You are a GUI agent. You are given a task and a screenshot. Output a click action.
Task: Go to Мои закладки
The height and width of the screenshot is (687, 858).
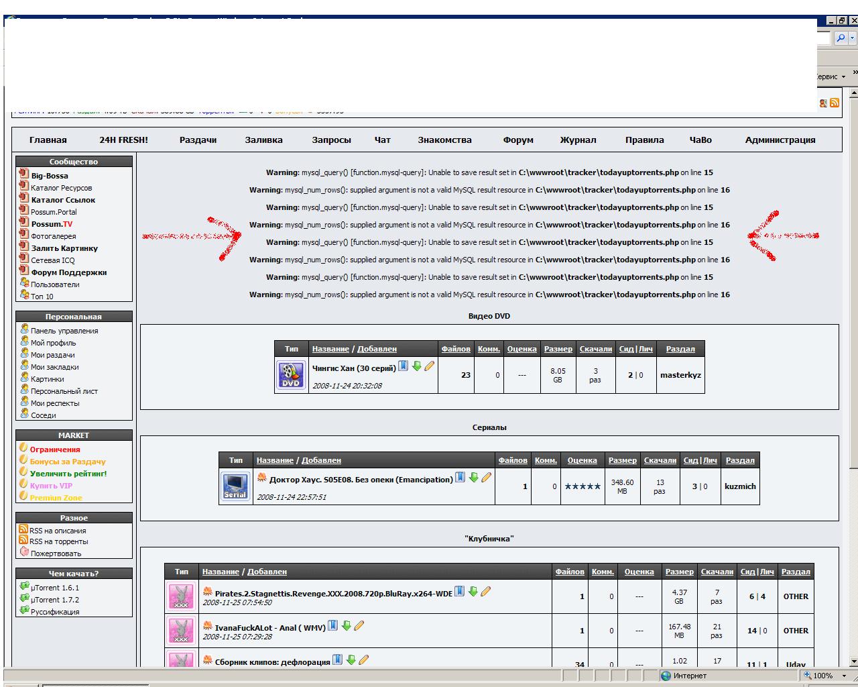click(55, 367)
